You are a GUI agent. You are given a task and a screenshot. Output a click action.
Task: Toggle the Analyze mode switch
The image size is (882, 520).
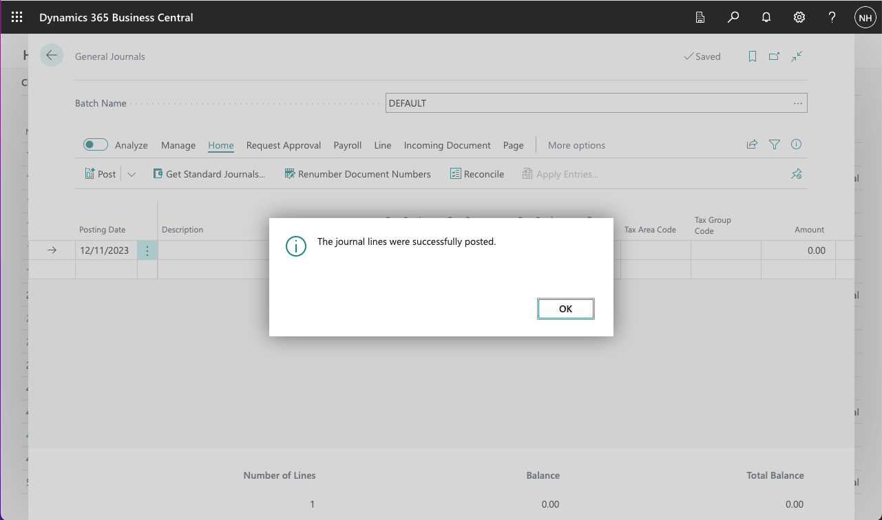point(96,144)
